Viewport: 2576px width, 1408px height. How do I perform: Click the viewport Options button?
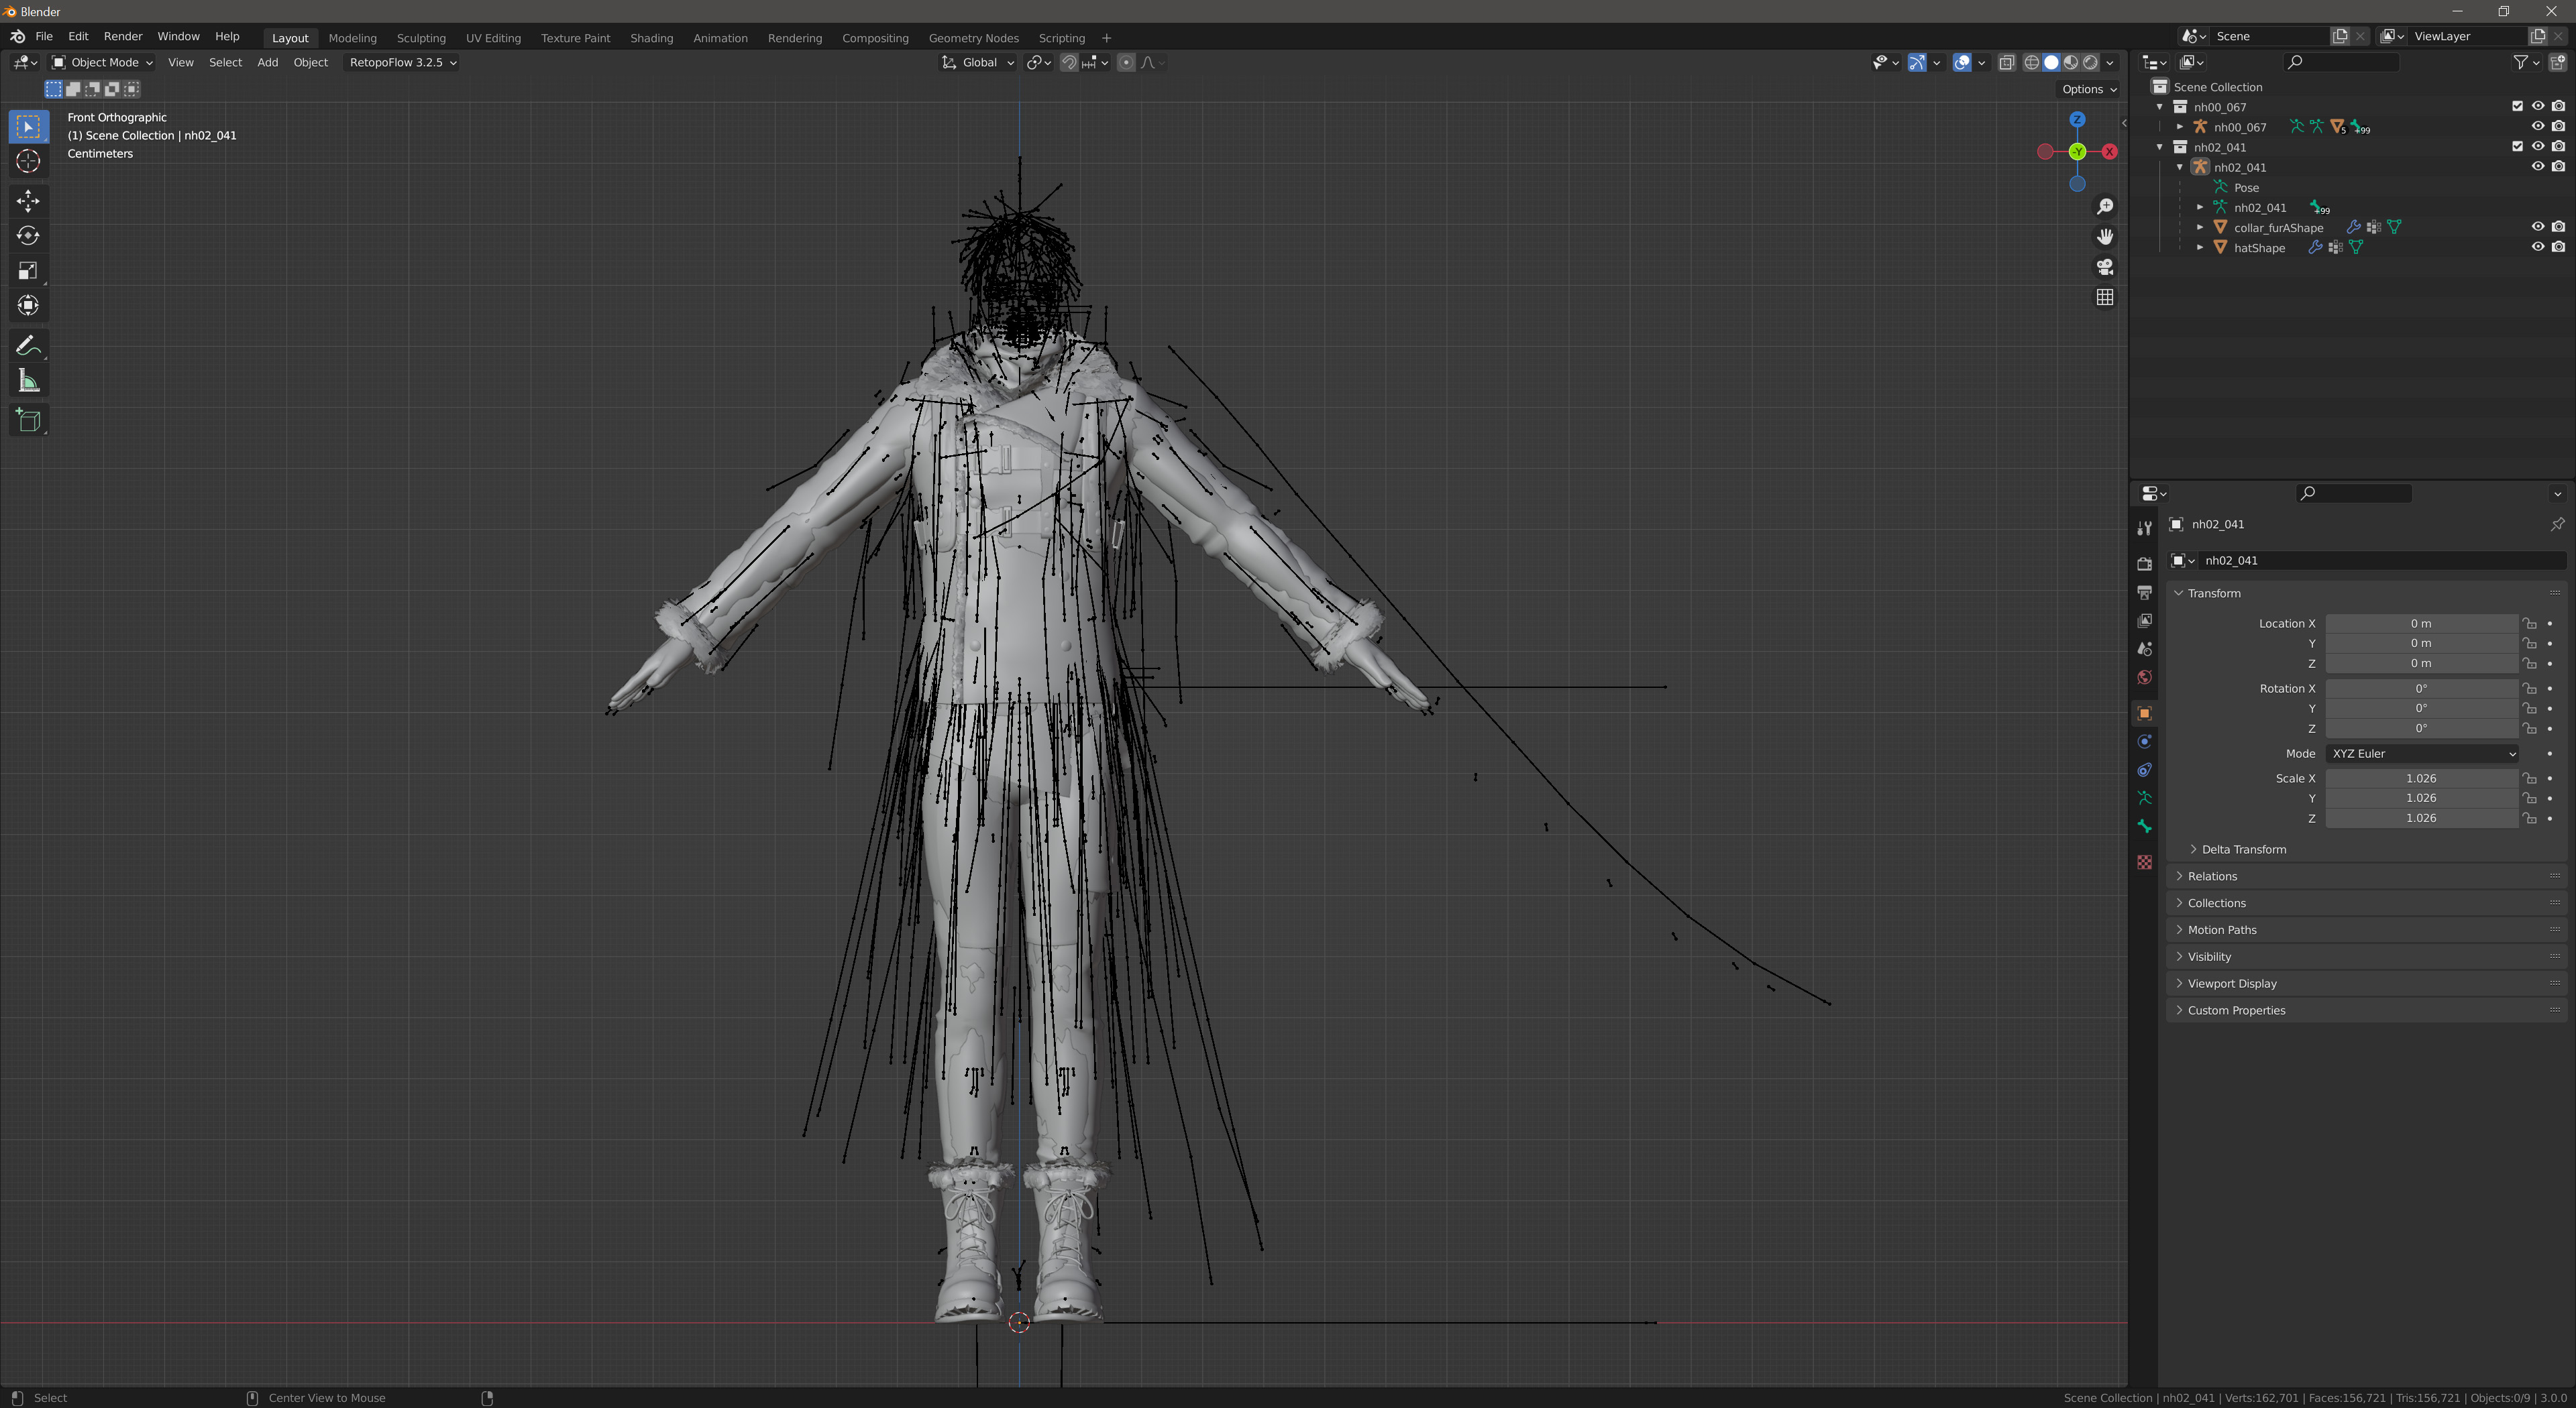(2088, 89)
